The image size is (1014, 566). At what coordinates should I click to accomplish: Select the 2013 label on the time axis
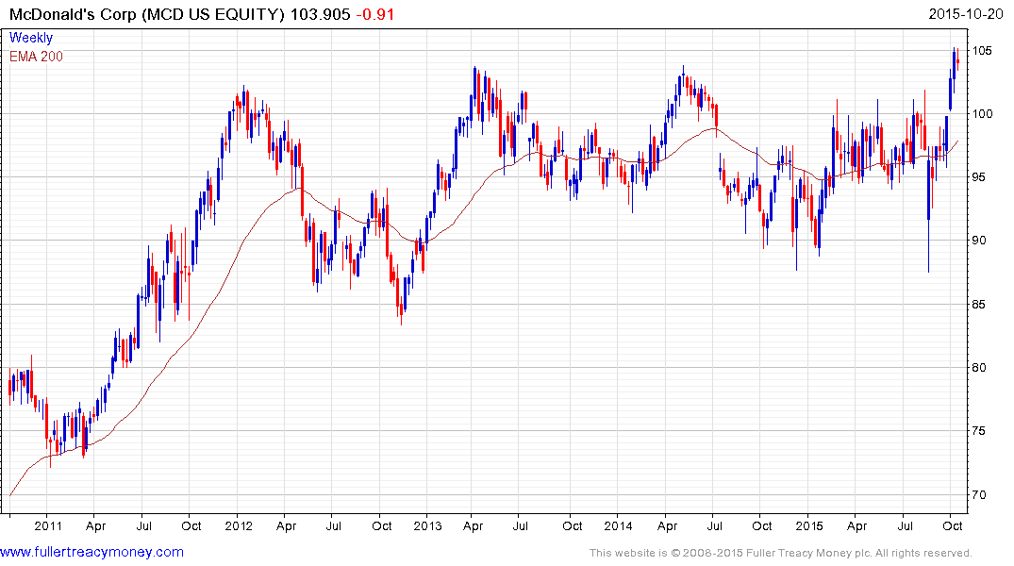428,525
